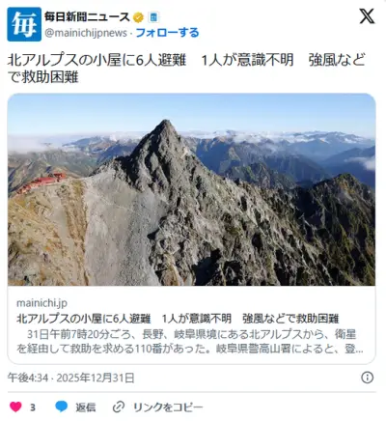386x421 pixels.
Task: Click the blue reply speech bubble icon
Action: tap(61, 407)
